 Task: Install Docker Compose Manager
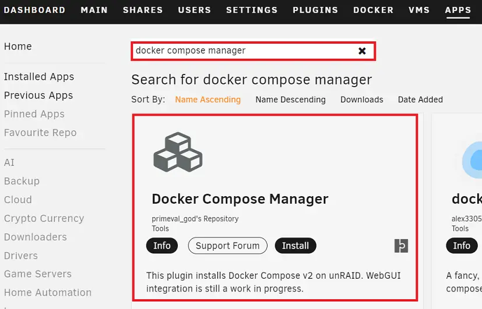295,246
